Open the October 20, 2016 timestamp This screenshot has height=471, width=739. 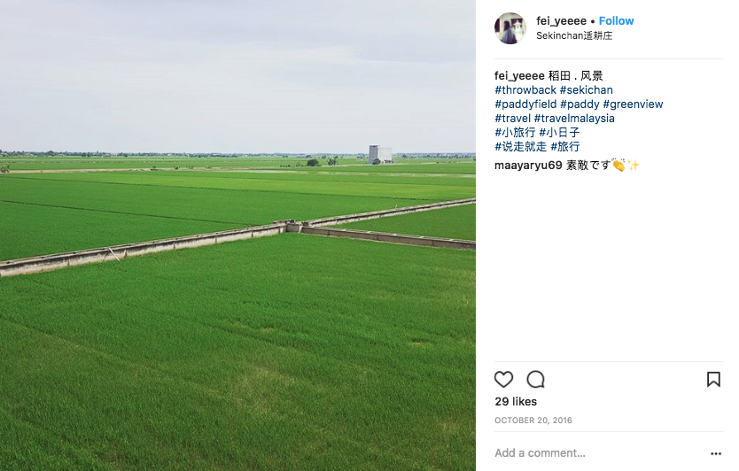pos(533,421)
